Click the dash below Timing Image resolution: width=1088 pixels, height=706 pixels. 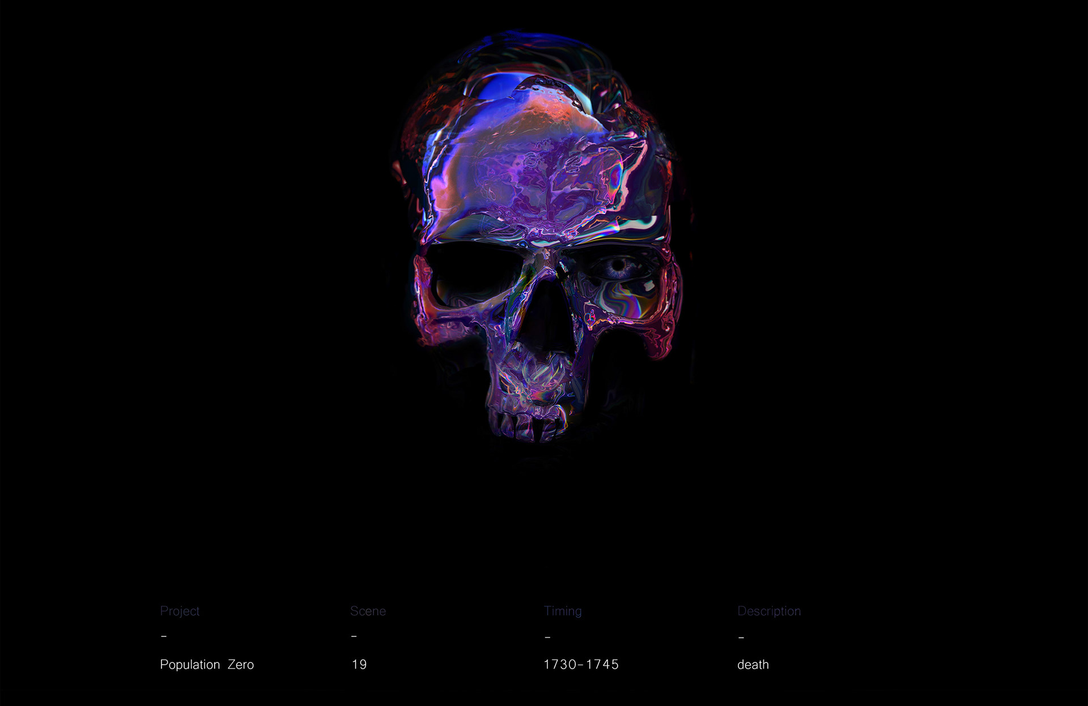(x=547, y=637)
